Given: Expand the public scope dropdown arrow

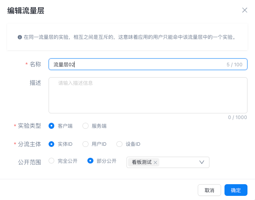Looking at the screenshot, I should (202, 162).
